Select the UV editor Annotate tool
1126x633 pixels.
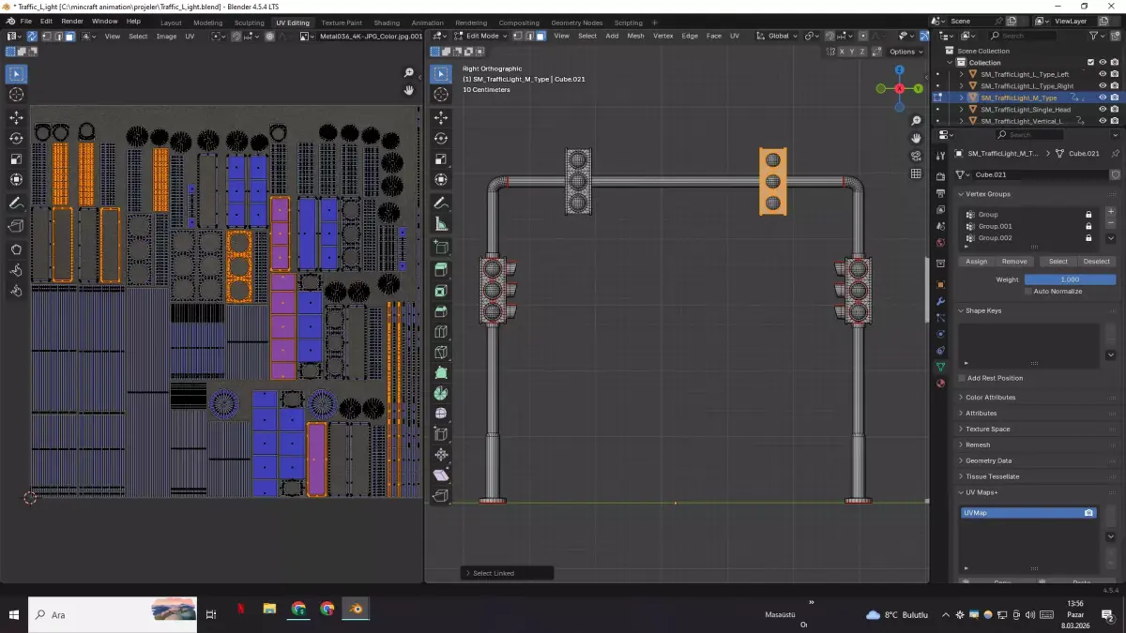point(17,203)
